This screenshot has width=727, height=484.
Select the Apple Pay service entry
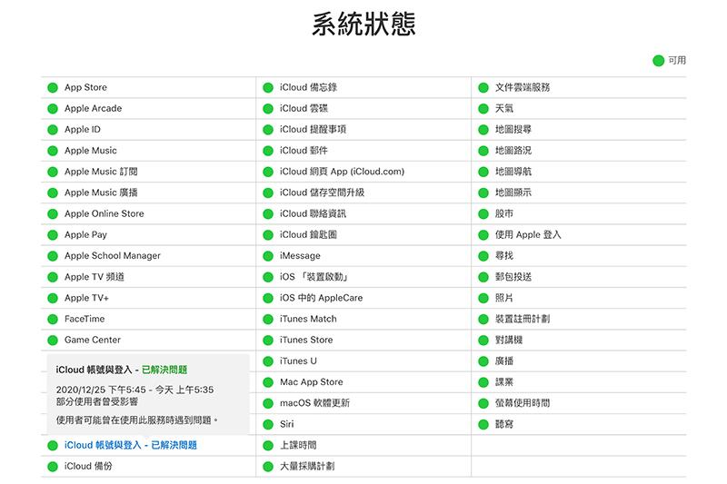click(85, 235)
